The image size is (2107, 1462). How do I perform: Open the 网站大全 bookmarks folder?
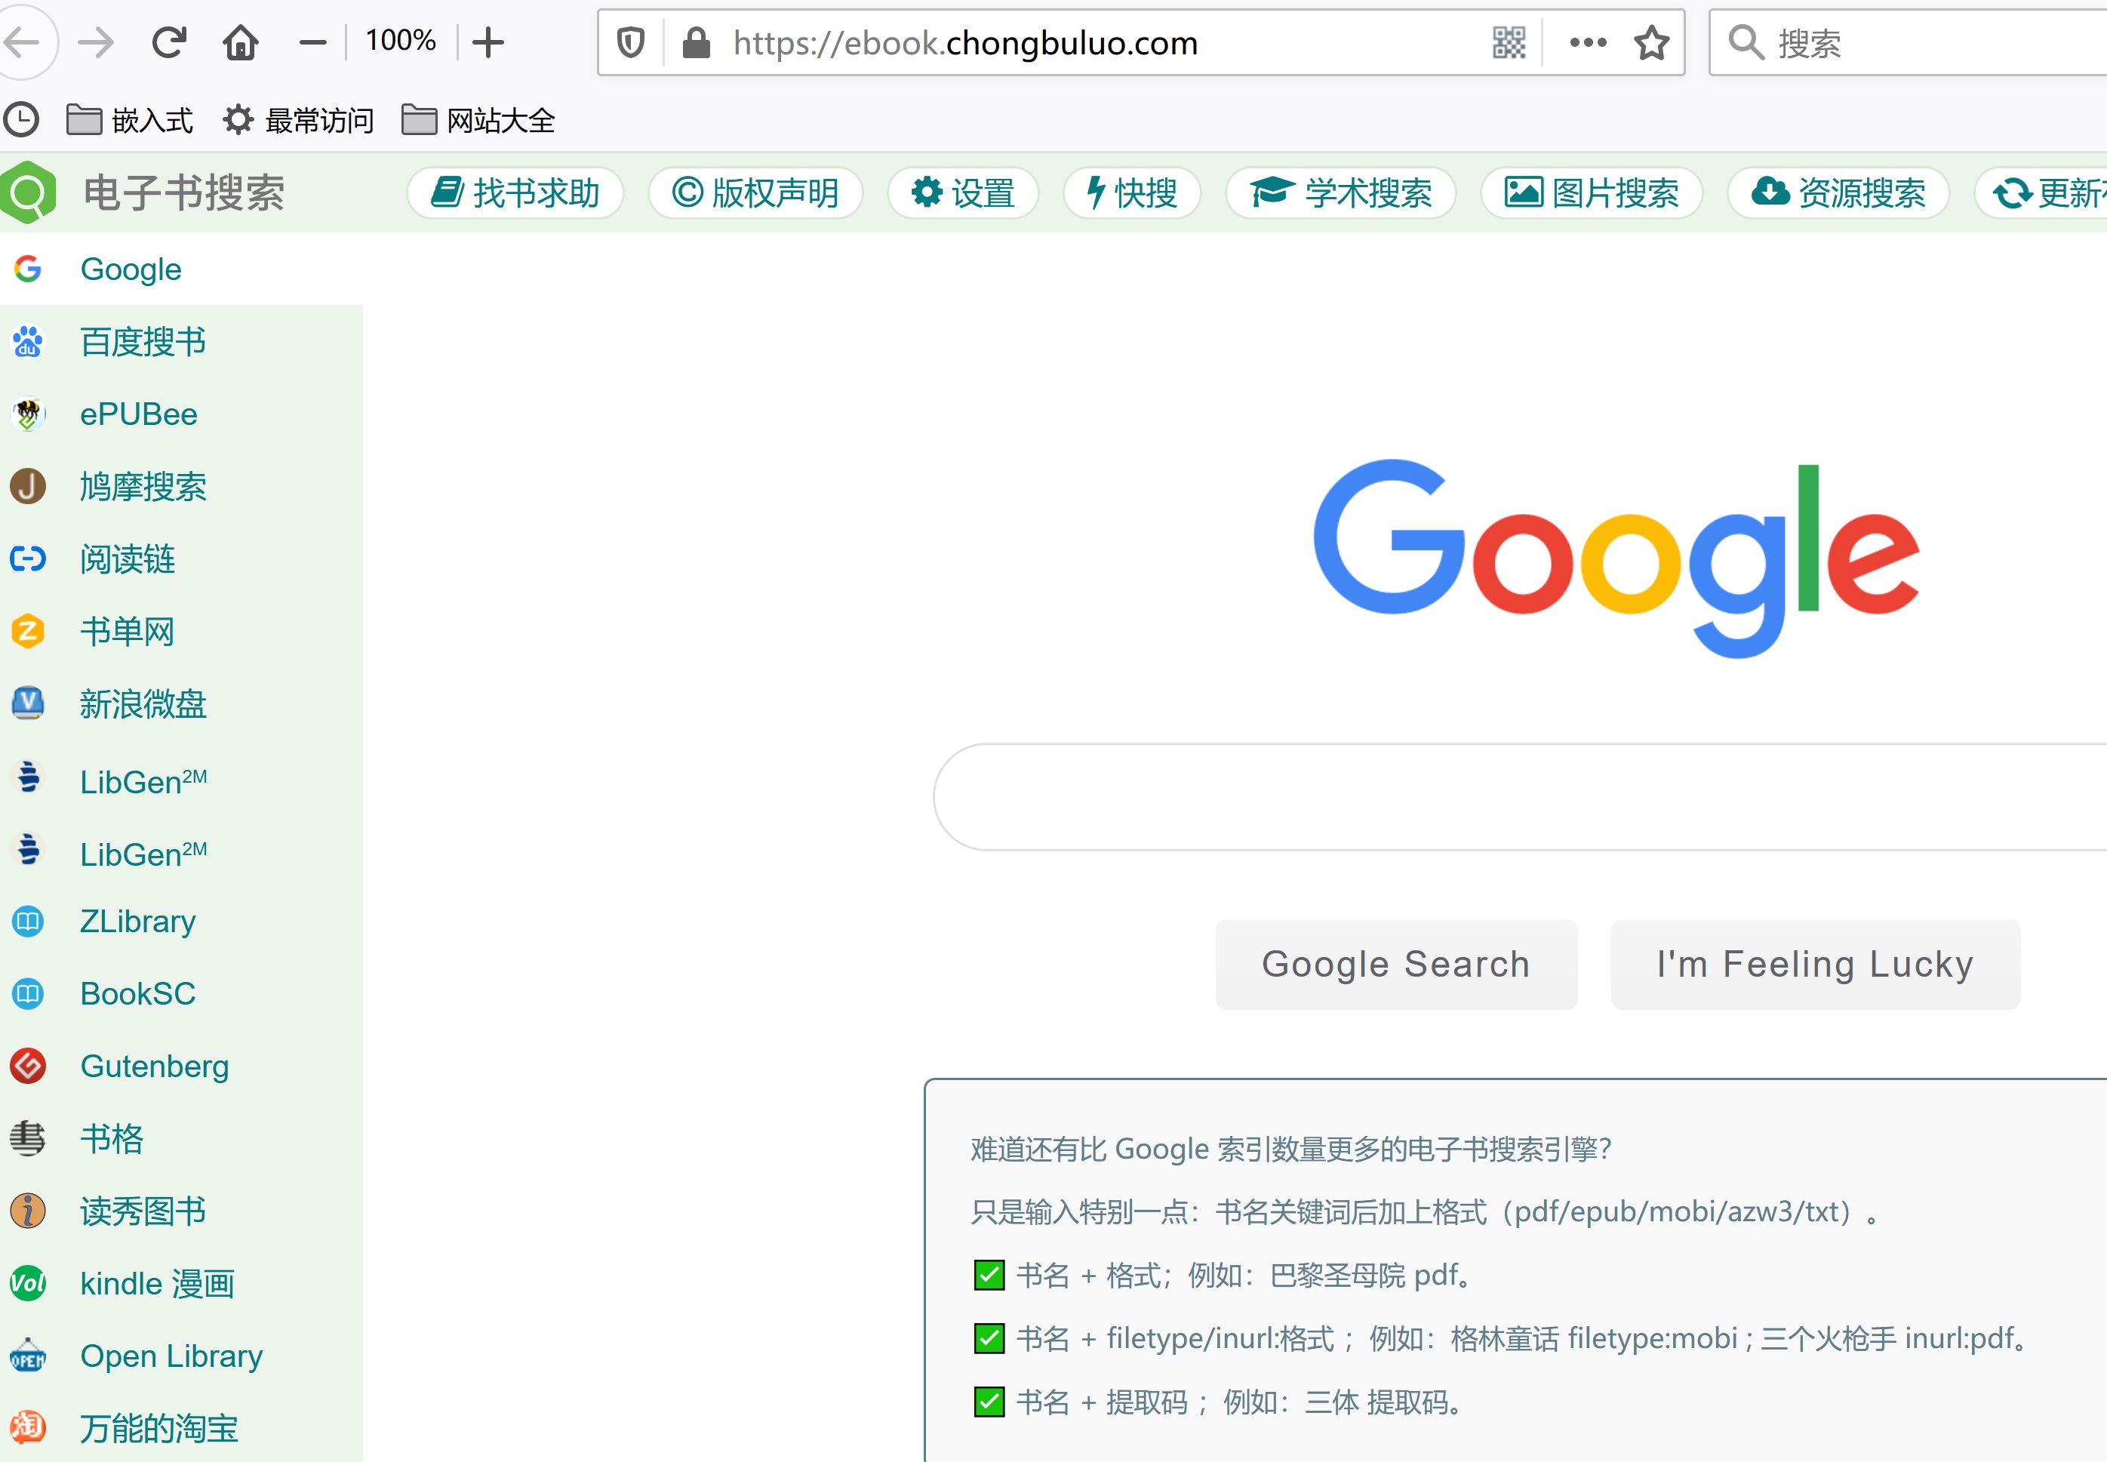[479, 120]
